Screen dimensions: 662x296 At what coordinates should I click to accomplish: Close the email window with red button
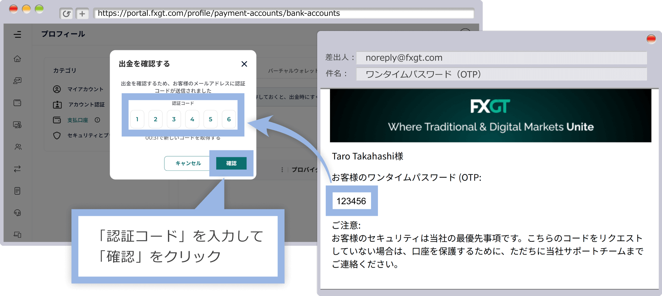[651, 39]
